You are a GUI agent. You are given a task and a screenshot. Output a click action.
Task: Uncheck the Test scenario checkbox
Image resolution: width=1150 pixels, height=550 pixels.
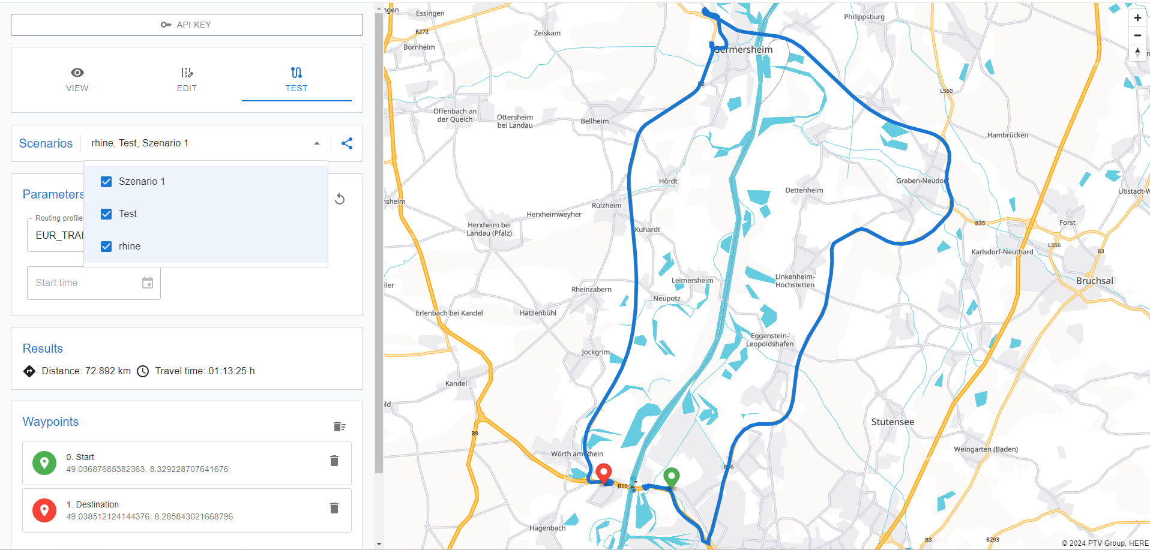(x=106, y=214)
